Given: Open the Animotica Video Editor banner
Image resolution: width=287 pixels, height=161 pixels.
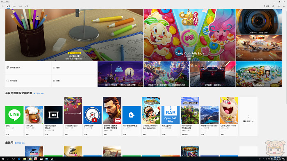Looking at the screenshot, I should (x=259, y=22).
